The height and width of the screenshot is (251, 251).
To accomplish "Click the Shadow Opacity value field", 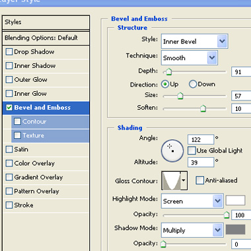I will pos(241,244).
